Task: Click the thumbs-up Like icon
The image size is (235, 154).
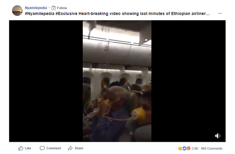Action: 21,148
